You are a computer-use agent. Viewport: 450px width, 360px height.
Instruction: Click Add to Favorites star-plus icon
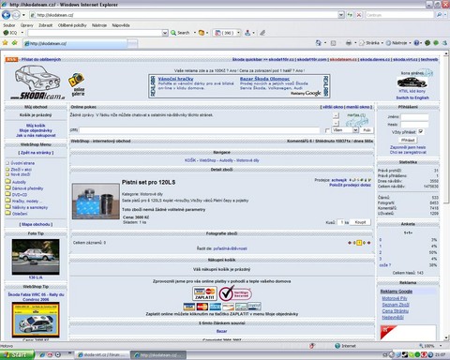click(x=15, y=43)
